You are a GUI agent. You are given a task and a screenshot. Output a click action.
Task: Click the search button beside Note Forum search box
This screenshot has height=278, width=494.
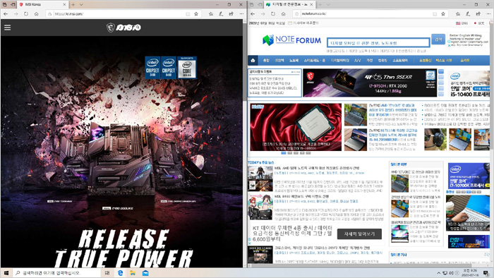[438, 40]
